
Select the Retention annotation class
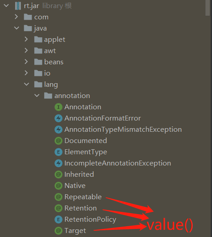click(x=81, y=208)
